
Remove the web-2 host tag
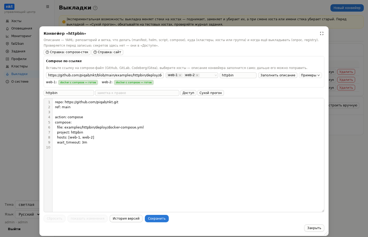[197, 75]
